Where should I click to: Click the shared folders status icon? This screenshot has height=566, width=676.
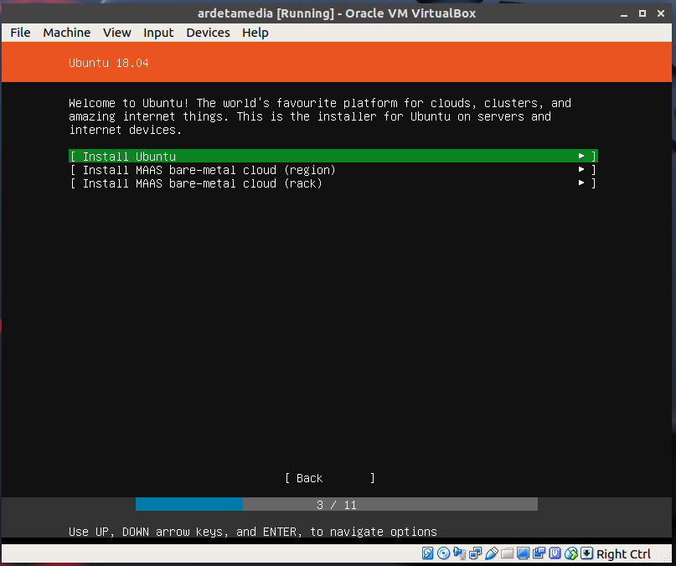click(x=508, y=553)
